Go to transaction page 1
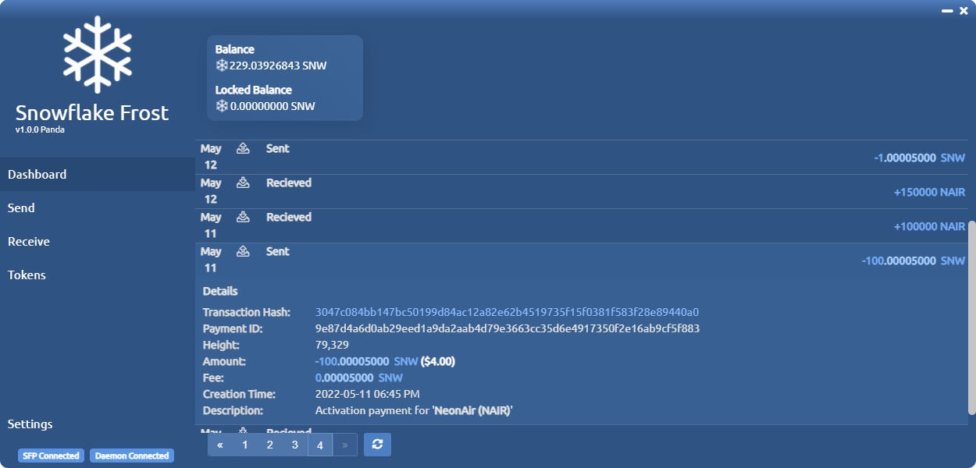The image size is (976, 468). pyautogui.click(x=245, y=445)
